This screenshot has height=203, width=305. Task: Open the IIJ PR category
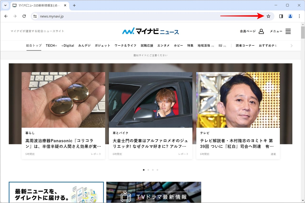tap(222, 46)
